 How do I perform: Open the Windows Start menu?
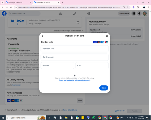(3, 118)
